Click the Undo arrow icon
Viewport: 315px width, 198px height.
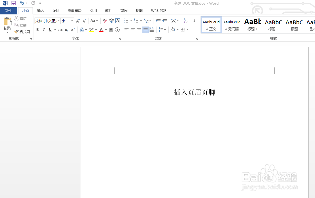click(22, 3)
